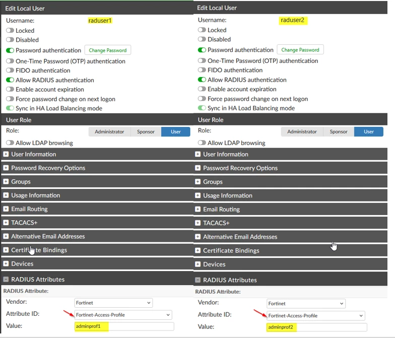Screen dimensions: 395x338
Task: Expand User Information section header for raduser1
Action: pyautogui.click(x=97, y=154)
